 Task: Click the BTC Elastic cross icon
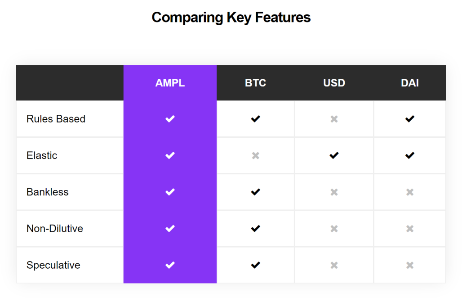[x=255, y=155]
